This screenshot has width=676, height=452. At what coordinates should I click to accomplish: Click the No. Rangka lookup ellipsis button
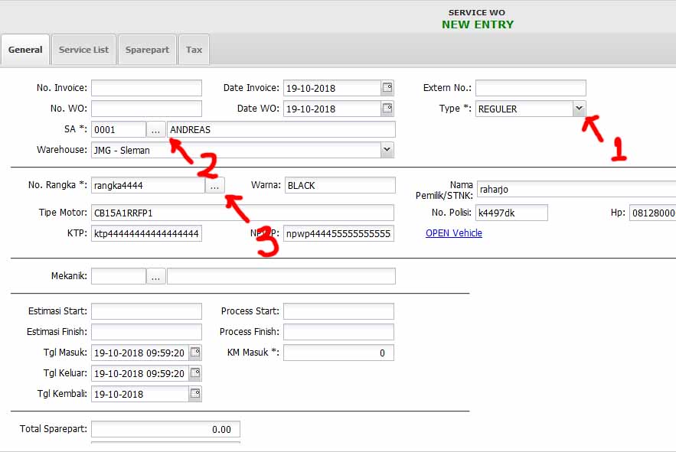pyautogui.click(x=214, y=185)
